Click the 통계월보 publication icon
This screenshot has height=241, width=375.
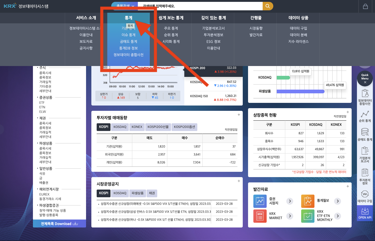pos(308,201)
